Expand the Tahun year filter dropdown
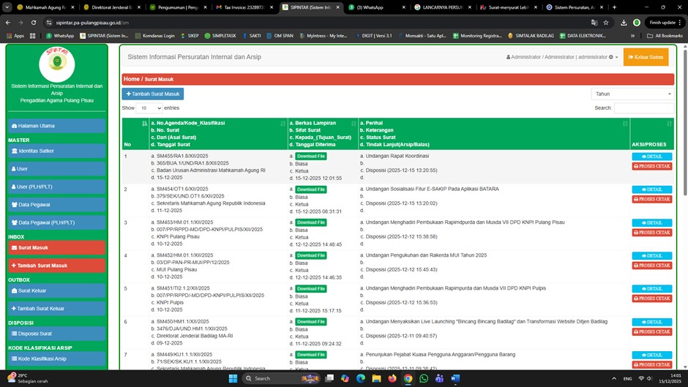The width and height of the screenshot is (688, 387). coord(632,94)
